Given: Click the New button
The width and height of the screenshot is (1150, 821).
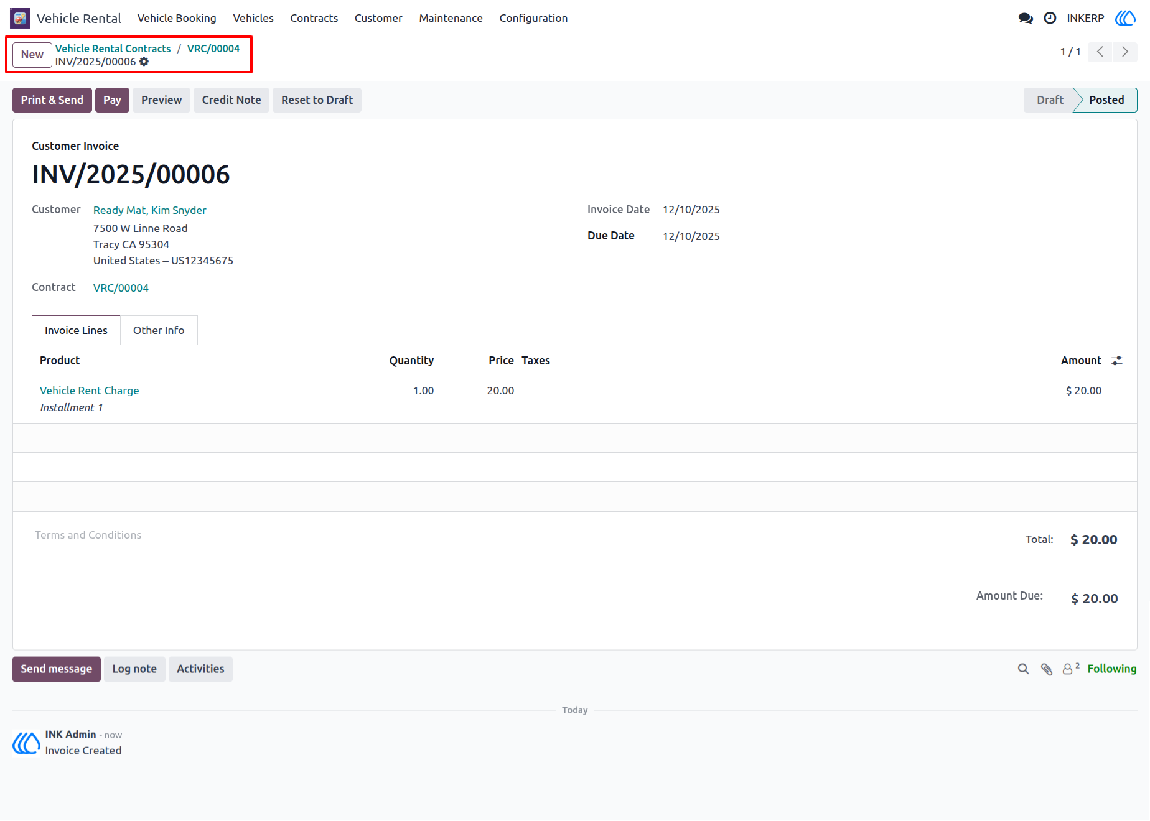Looking at the screenshot, I should (x=32, y=55).
